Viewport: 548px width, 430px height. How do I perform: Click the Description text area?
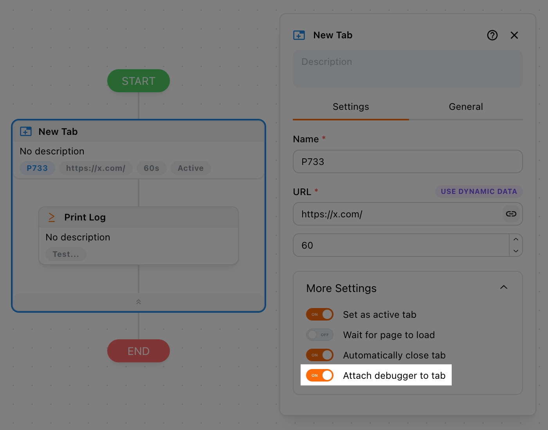coord(407,68)
